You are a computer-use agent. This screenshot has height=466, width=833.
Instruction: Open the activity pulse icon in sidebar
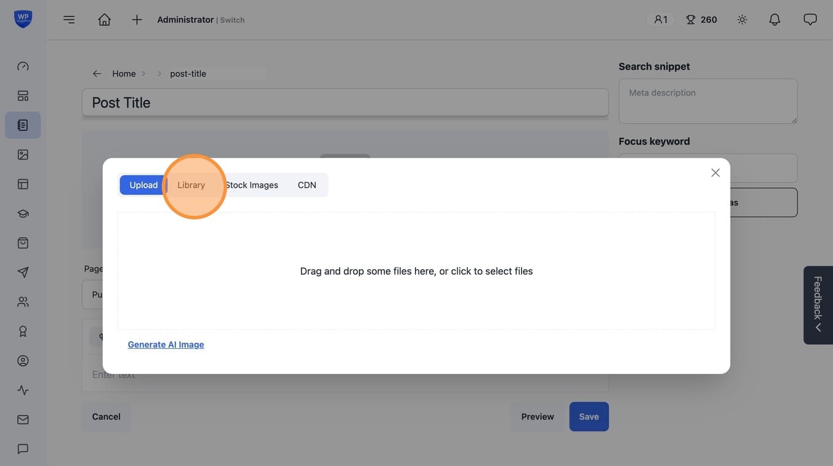pyautogui.click(x=23, y=390)
